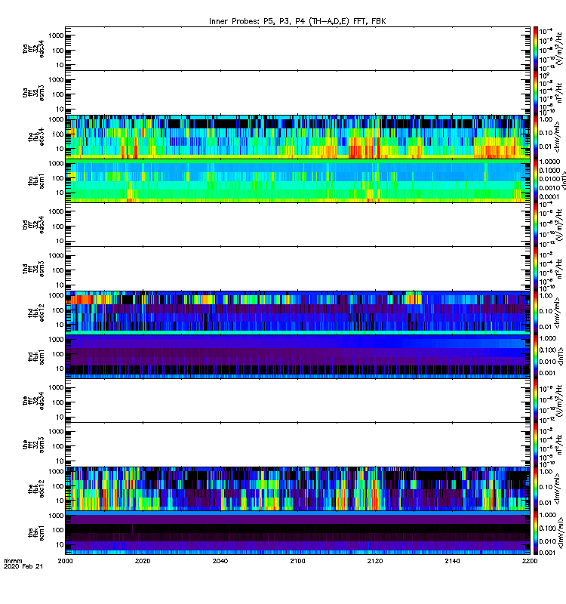The image size is (566, 604).
Task: Select the "tha fbk edc34" axis label
Action: [36, 137]
